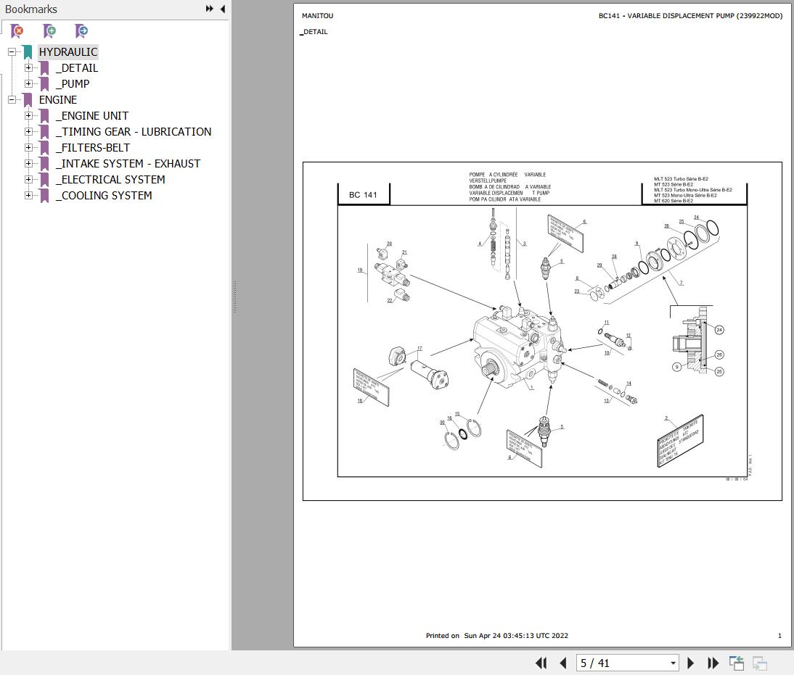The image size is (794, 675).
Task: Collapse the Bookmarks panel with the arrow
Action: tap(221, 9)
